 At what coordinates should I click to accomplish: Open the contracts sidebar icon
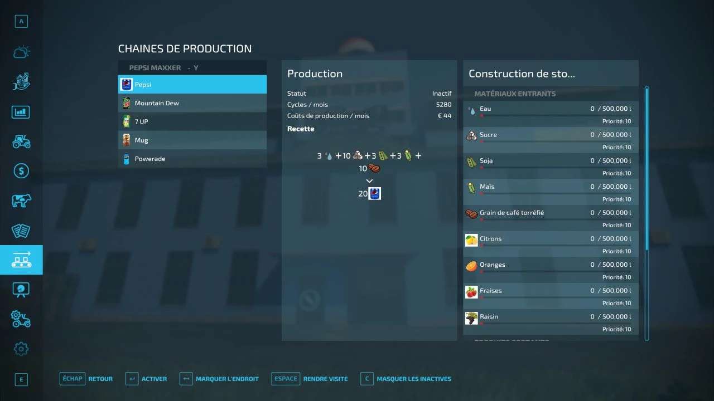coord(21,230)
